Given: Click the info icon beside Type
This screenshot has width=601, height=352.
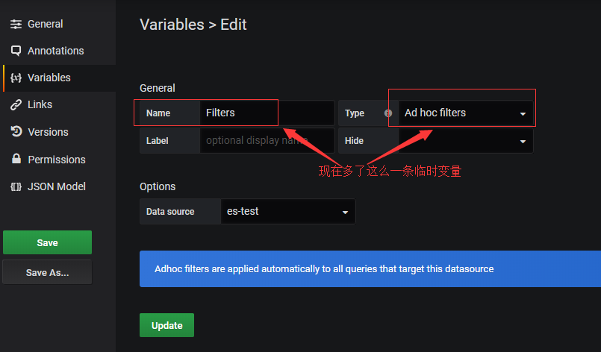Looking at the screenshot, I should (x=387, y=113).
